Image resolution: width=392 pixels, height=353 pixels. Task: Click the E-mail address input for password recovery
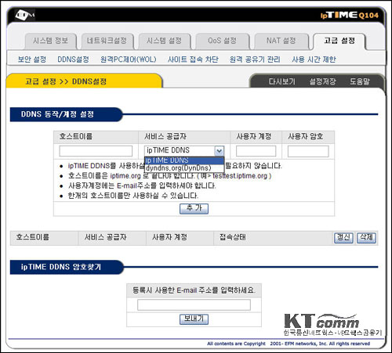[194, 304]
